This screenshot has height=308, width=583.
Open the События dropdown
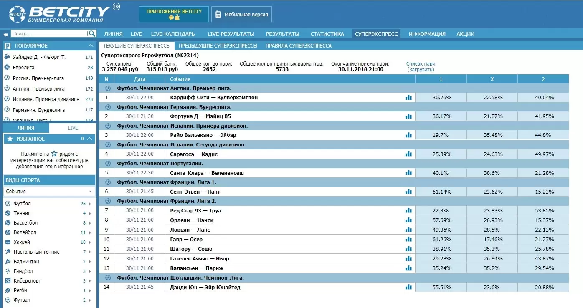(49, 192)
